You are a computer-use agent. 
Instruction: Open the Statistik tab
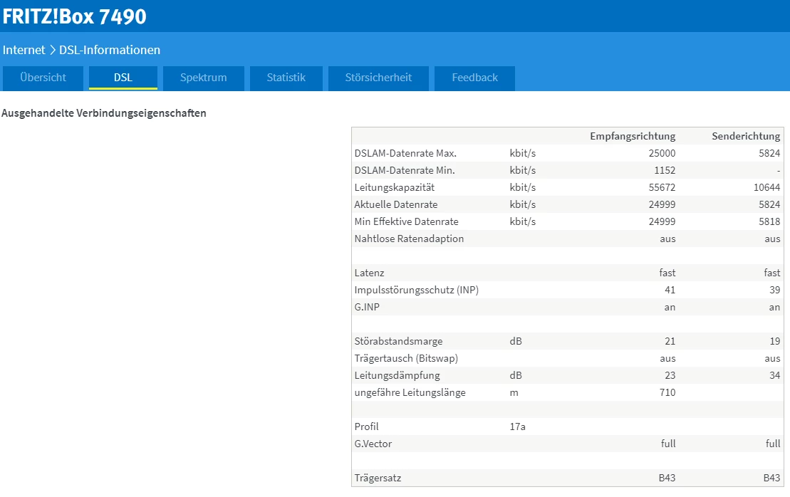(x=286, y=78)
